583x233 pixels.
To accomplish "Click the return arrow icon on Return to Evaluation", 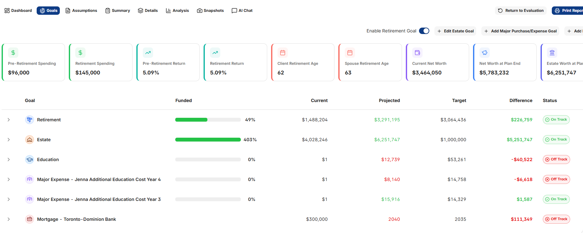I will coord(500,11).
